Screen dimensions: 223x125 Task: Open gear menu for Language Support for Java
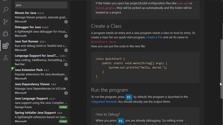pos(66,65)
